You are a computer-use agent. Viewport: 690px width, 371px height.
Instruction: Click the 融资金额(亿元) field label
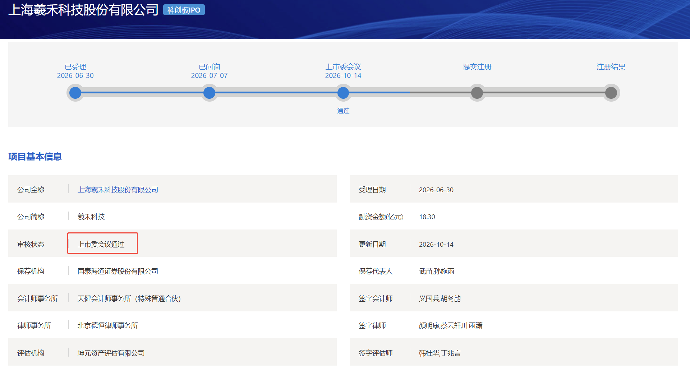pos(381,217)
